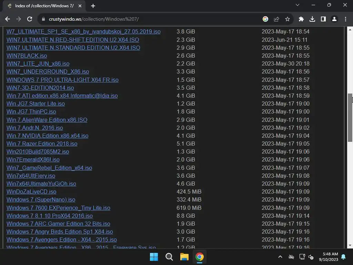The image size is (353, 265).
Task: Open WIN7.ULTIMATE.N.RED-SHIFT.EDITION.U2.X64.ISO link
Action: (x=73, y=40)
